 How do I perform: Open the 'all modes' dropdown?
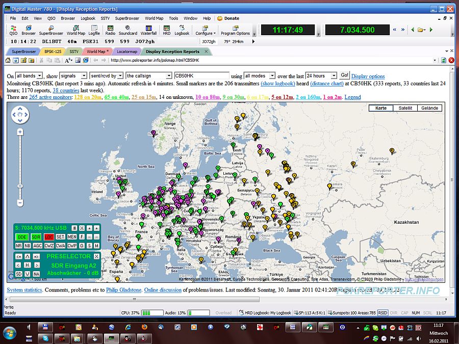[x=260, y=76]
